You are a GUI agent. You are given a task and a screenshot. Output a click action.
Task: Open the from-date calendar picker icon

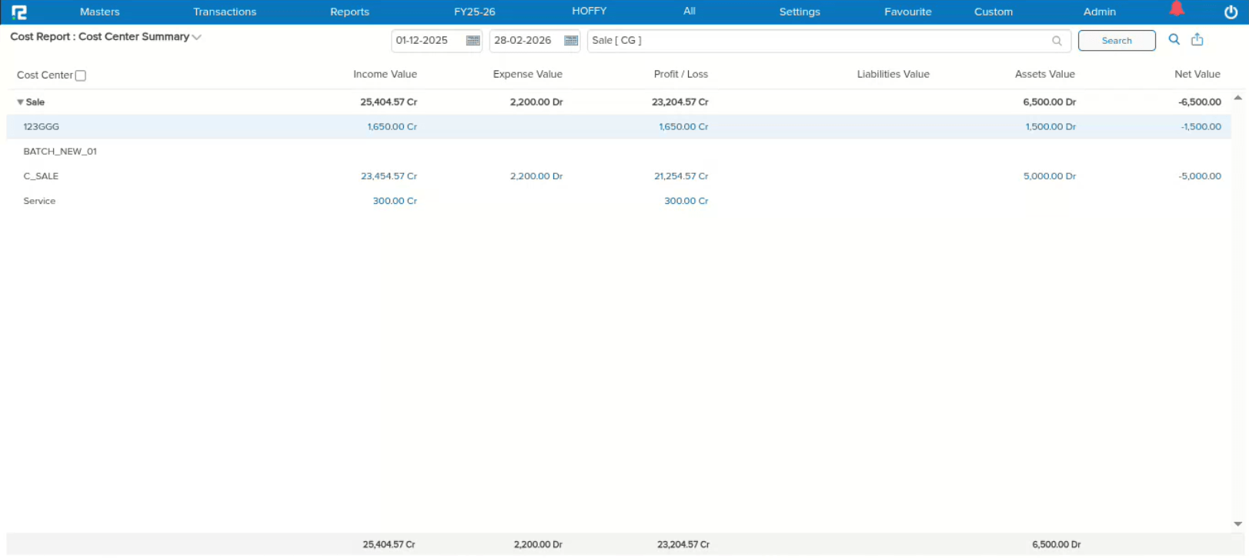point(473,41)
